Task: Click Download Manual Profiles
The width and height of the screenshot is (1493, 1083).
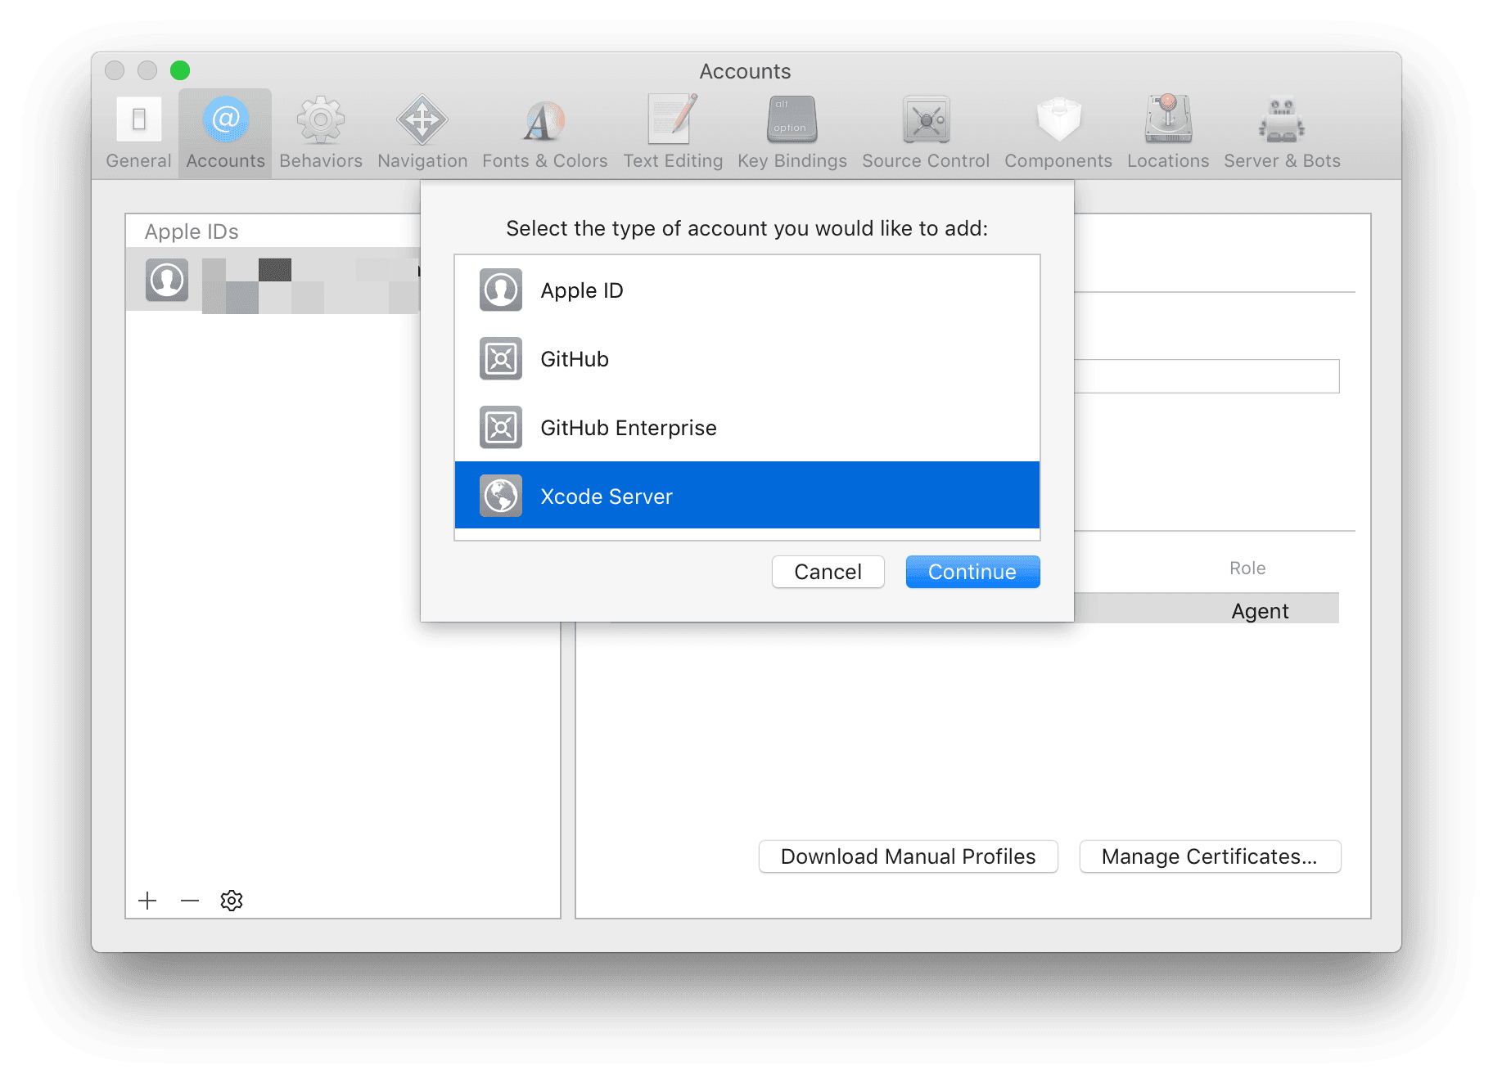Action: tap(908, 856)
